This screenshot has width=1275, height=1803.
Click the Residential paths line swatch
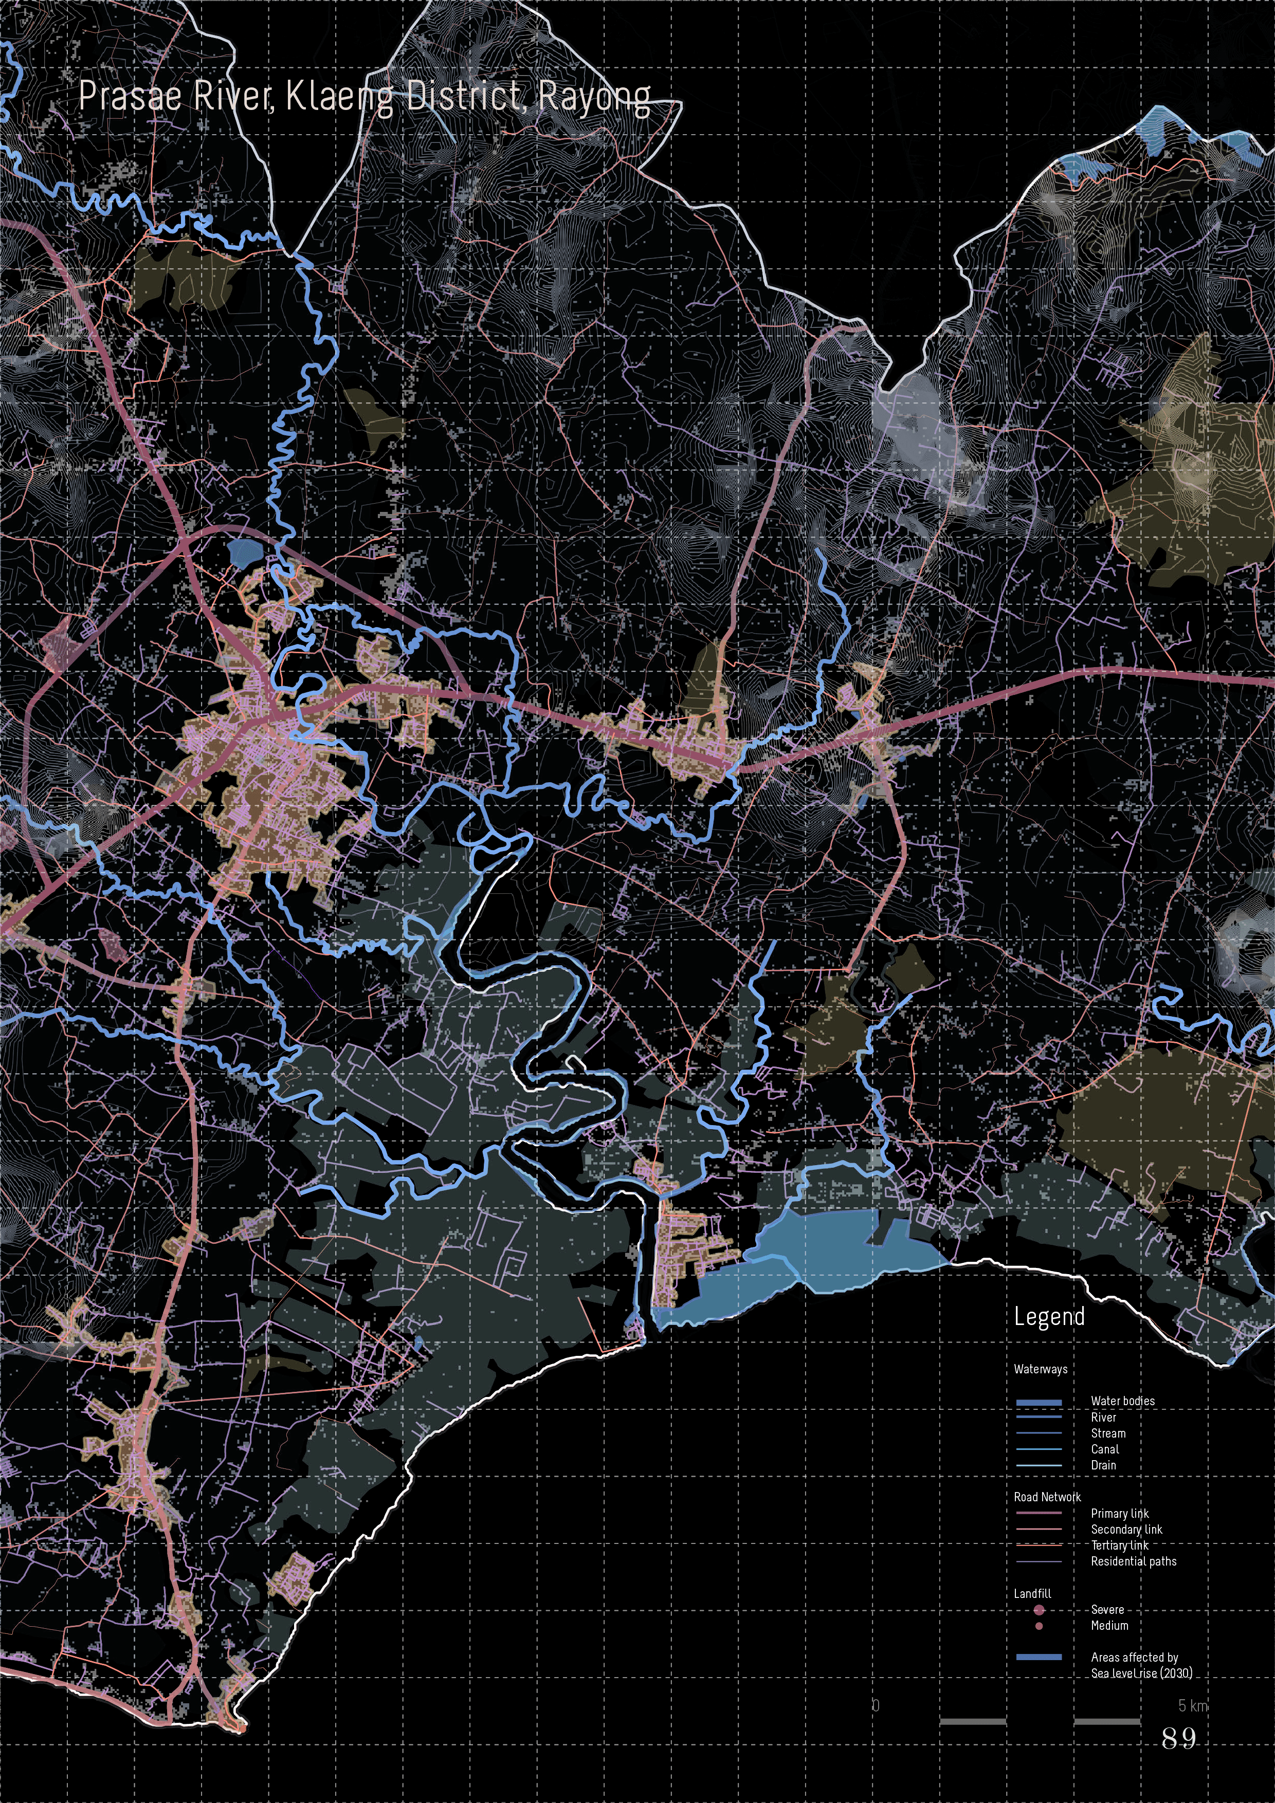click(1039, 1561)
